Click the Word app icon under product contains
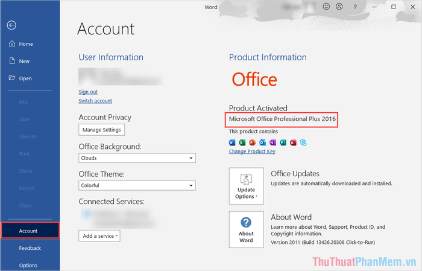This screenshot has width=422, height=271. pos(232,142)
